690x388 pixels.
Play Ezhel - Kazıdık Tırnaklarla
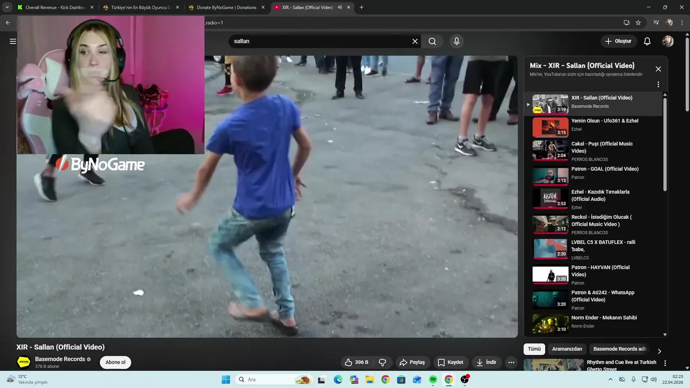click(x=593, y=199)
